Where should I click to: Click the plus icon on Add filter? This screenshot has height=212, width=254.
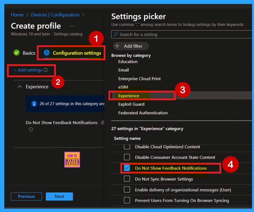click(117, 46)
